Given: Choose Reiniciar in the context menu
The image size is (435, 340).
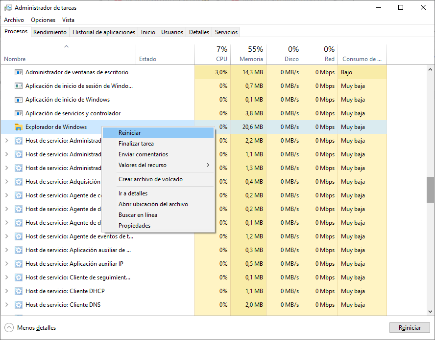Looking at the screenshot, I should coord(158,133).
